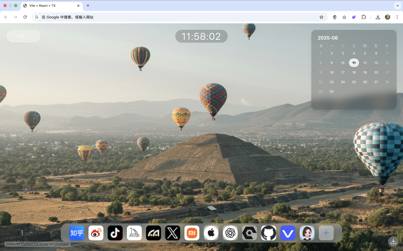This screenshot has width=403, height=251.
Task: Open the X (Twitter) shortcut icon
Action: pyautogui.click(x=173, y=233)
